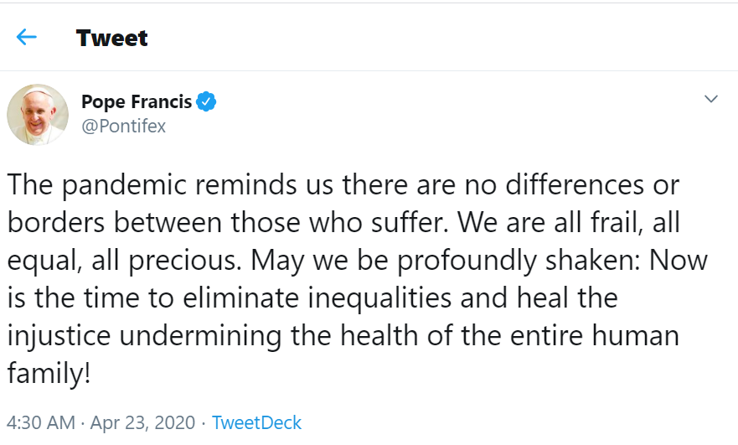Click the word "frail," in the tweet
Viewport: 738px width, 445px height.
tap(588, 223)
